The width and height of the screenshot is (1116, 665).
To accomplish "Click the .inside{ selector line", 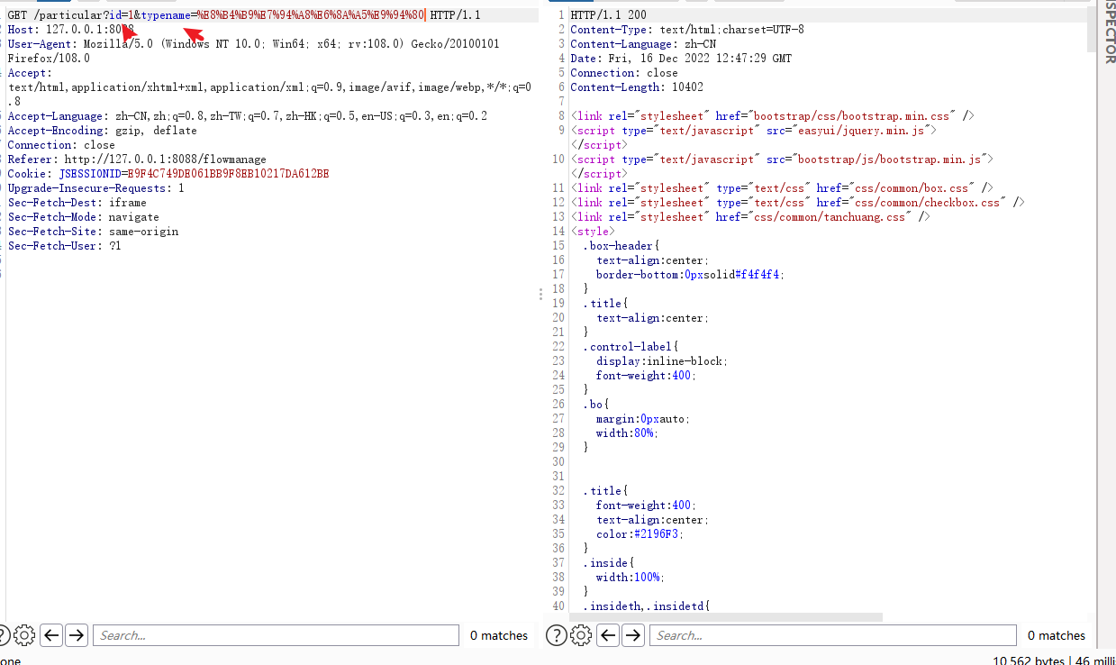I will click(609, 563).
